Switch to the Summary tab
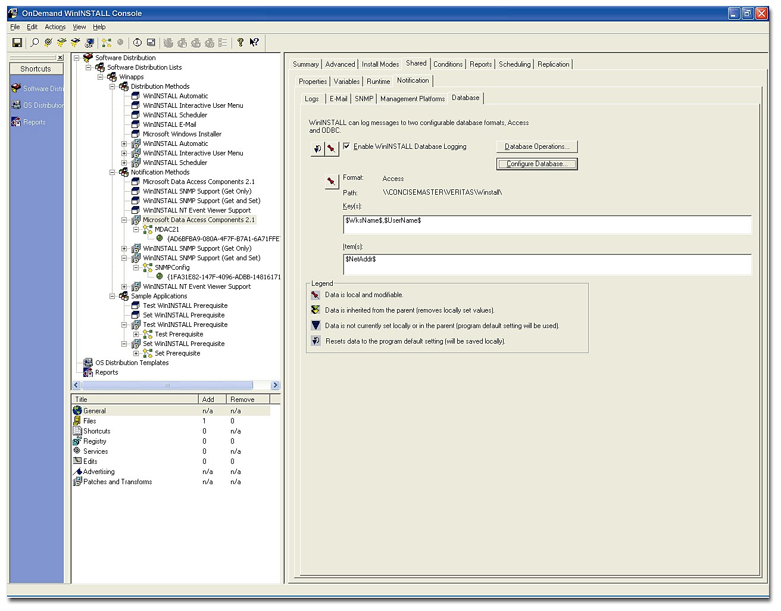This screenshot has width=781, height=611. click(305, 64)
